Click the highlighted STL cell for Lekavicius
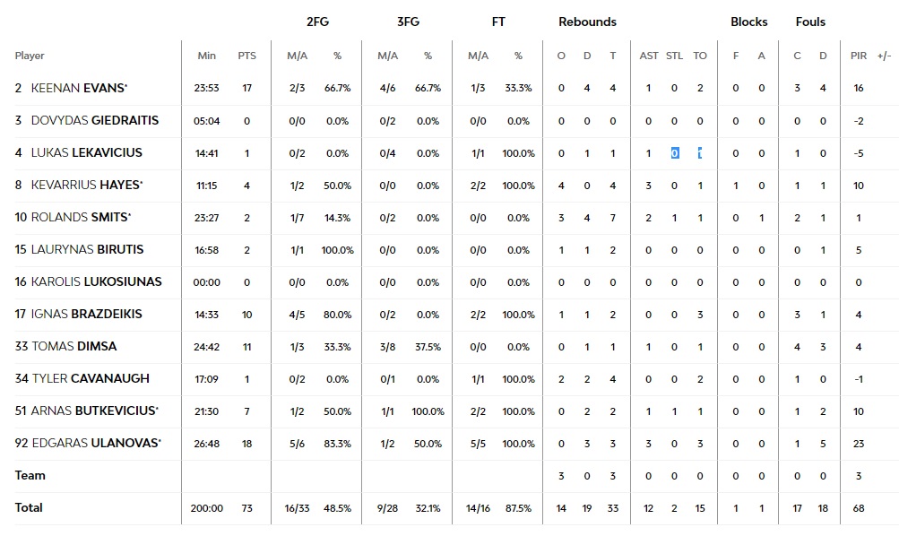899x536 pixels. (675, 153)
